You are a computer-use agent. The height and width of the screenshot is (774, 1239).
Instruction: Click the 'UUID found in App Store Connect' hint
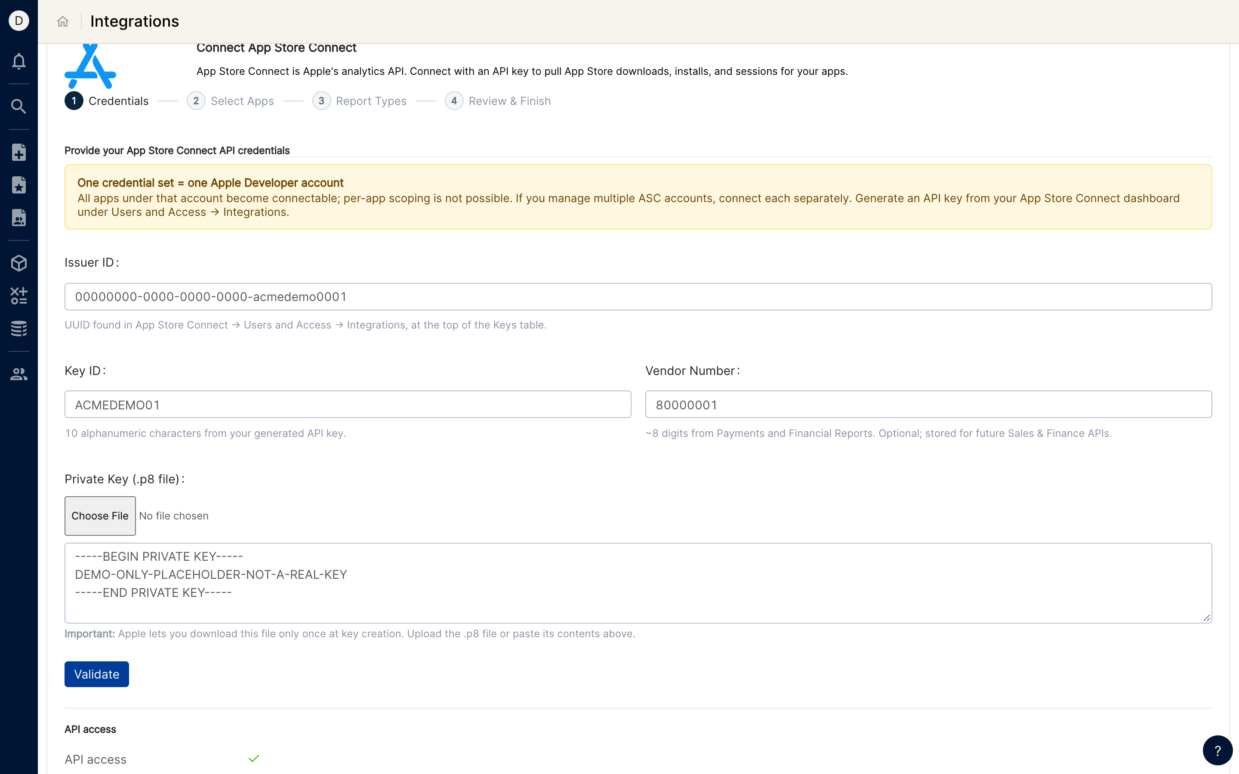pyautogui.click(x=305, y=325)
